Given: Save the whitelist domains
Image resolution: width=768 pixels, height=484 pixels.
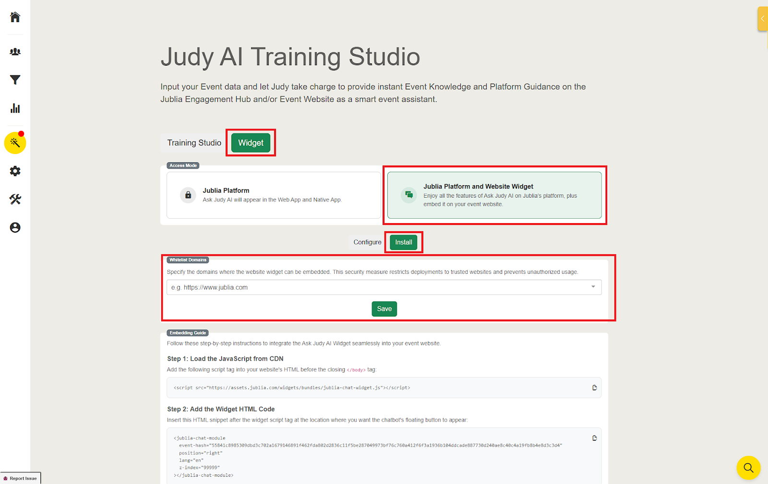Looking at the screenshot, I should pyautogui.click(x=384, y=309).
